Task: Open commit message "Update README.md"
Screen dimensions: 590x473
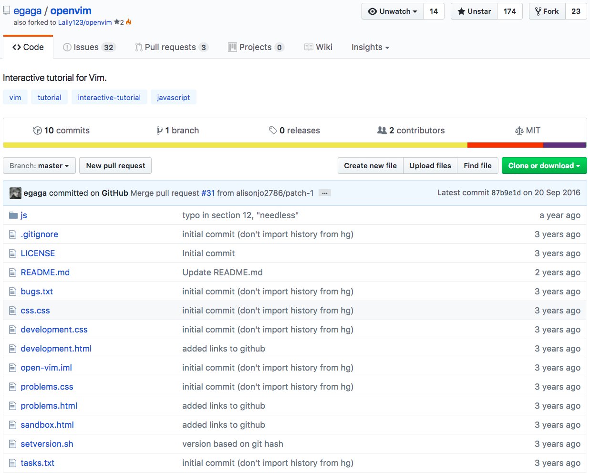Action: (222, 272)
